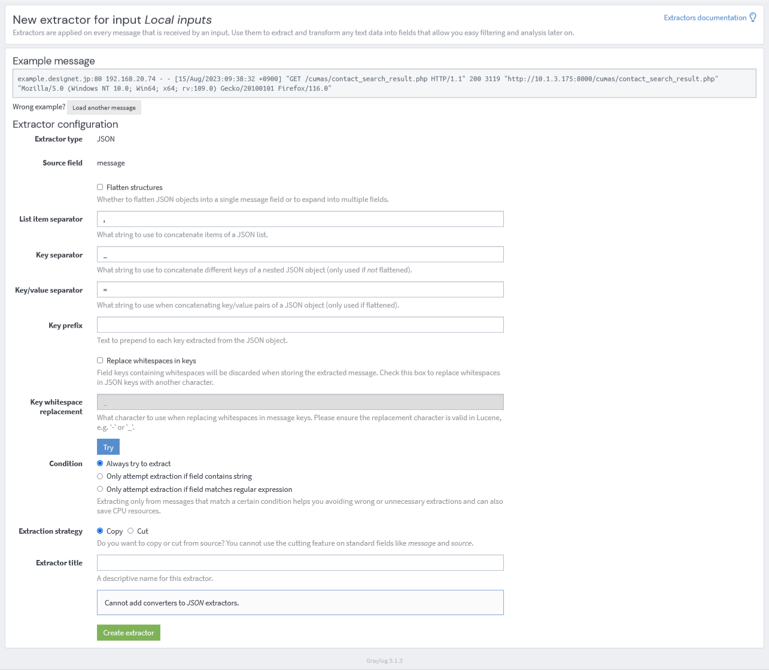
Task: Click the 'Extractor configuration' heading
Action: pos(65,124)
